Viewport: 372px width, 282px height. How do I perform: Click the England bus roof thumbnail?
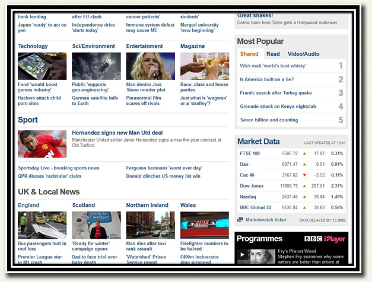pos(42,225)
